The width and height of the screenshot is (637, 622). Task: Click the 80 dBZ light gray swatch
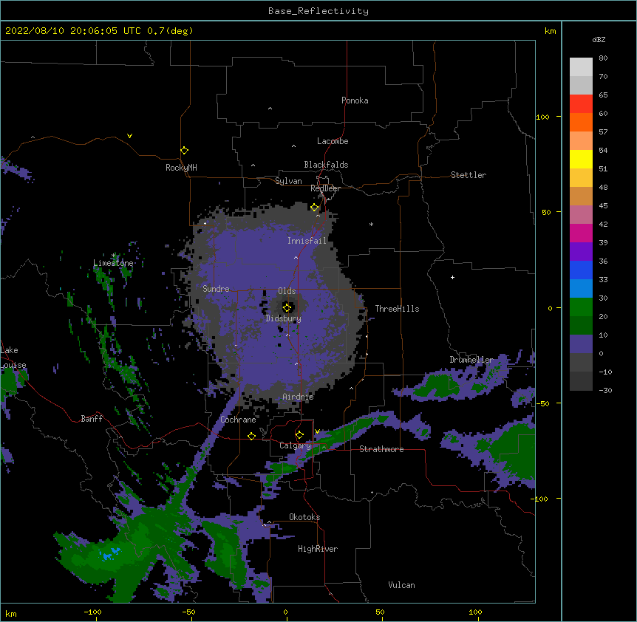(581, 67)
